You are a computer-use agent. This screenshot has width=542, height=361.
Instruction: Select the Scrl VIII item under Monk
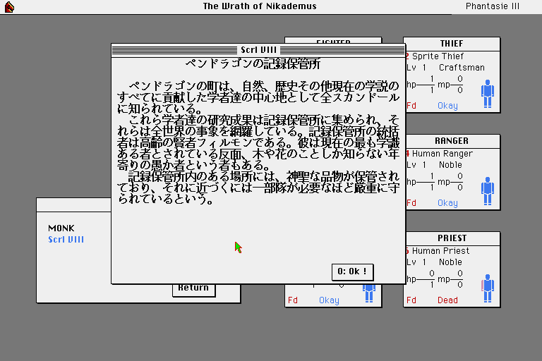pyautogui.click(x=66, y=240)
